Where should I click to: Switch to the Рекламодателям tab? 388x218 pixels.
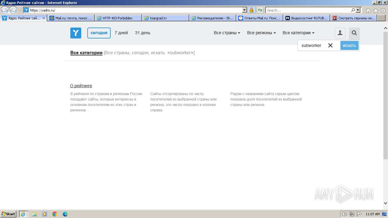[x=213, y=18]
